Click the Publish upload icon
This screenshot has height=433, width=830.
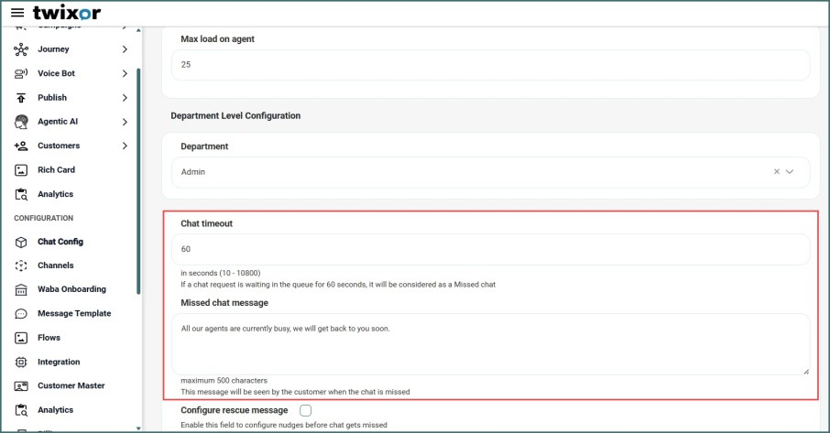(x=21, y=98)
